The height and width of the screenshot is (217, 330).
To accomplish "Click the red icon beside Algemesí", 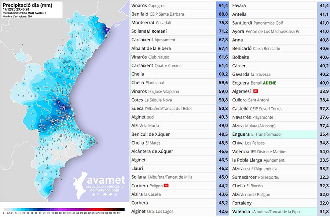I will coord(256,91).
